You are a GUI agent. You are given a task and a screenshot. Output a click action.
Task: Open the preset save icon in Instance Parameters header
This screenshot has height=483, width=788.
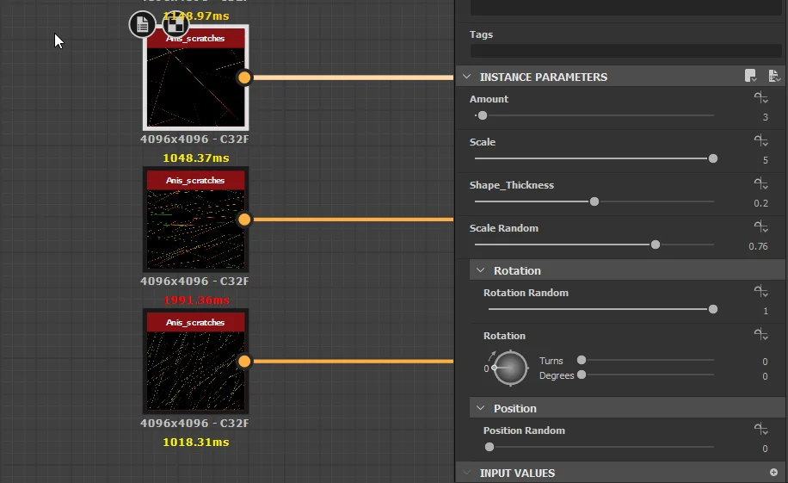pyautogui.click(x=750, y=76)
